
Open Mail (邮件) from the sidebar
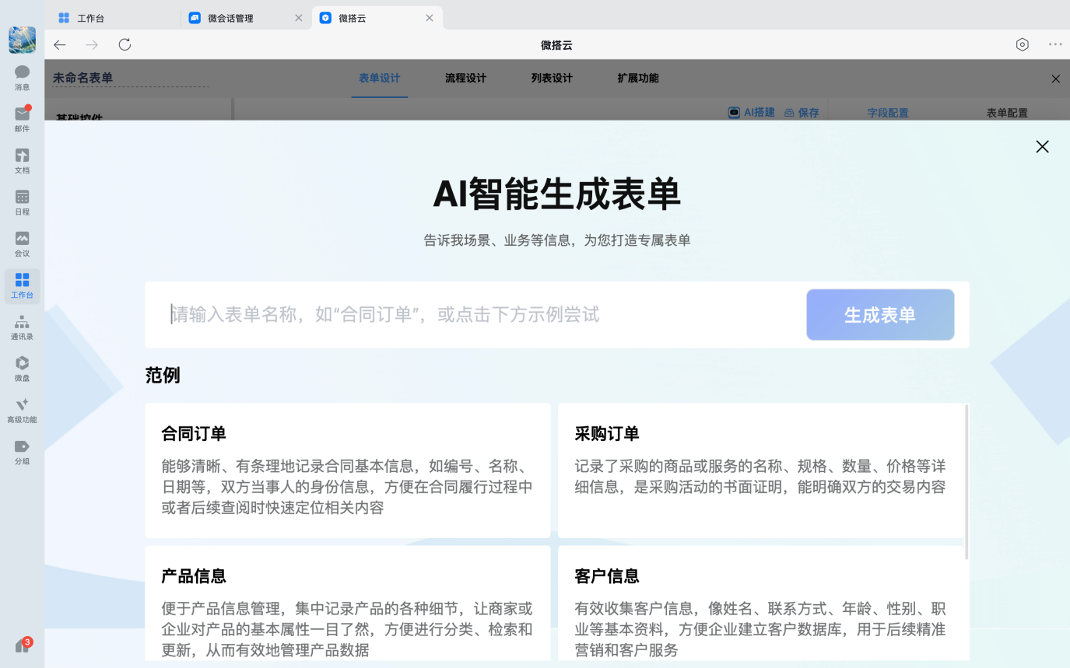[x=22, y=117]
